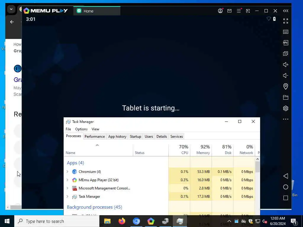Open the MEmu keyboard mapping icon

coord(286,32)
